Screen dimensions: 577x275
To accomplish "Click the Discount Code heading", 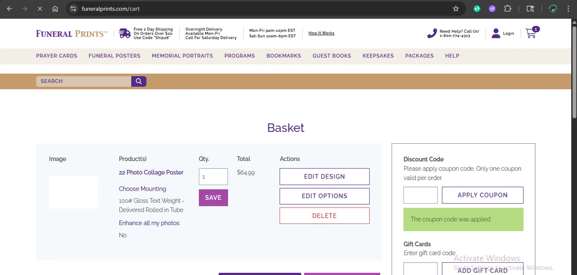I will 424,159.
